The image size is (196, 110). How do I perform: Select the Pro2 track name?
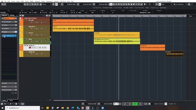pos(30,39)
